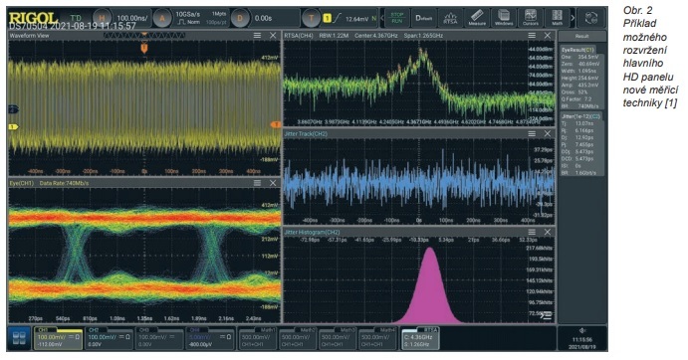Viewport: 688px width, 360px height.
Task: Toggle the Math3 label
Action: click(x=347, y=330)
